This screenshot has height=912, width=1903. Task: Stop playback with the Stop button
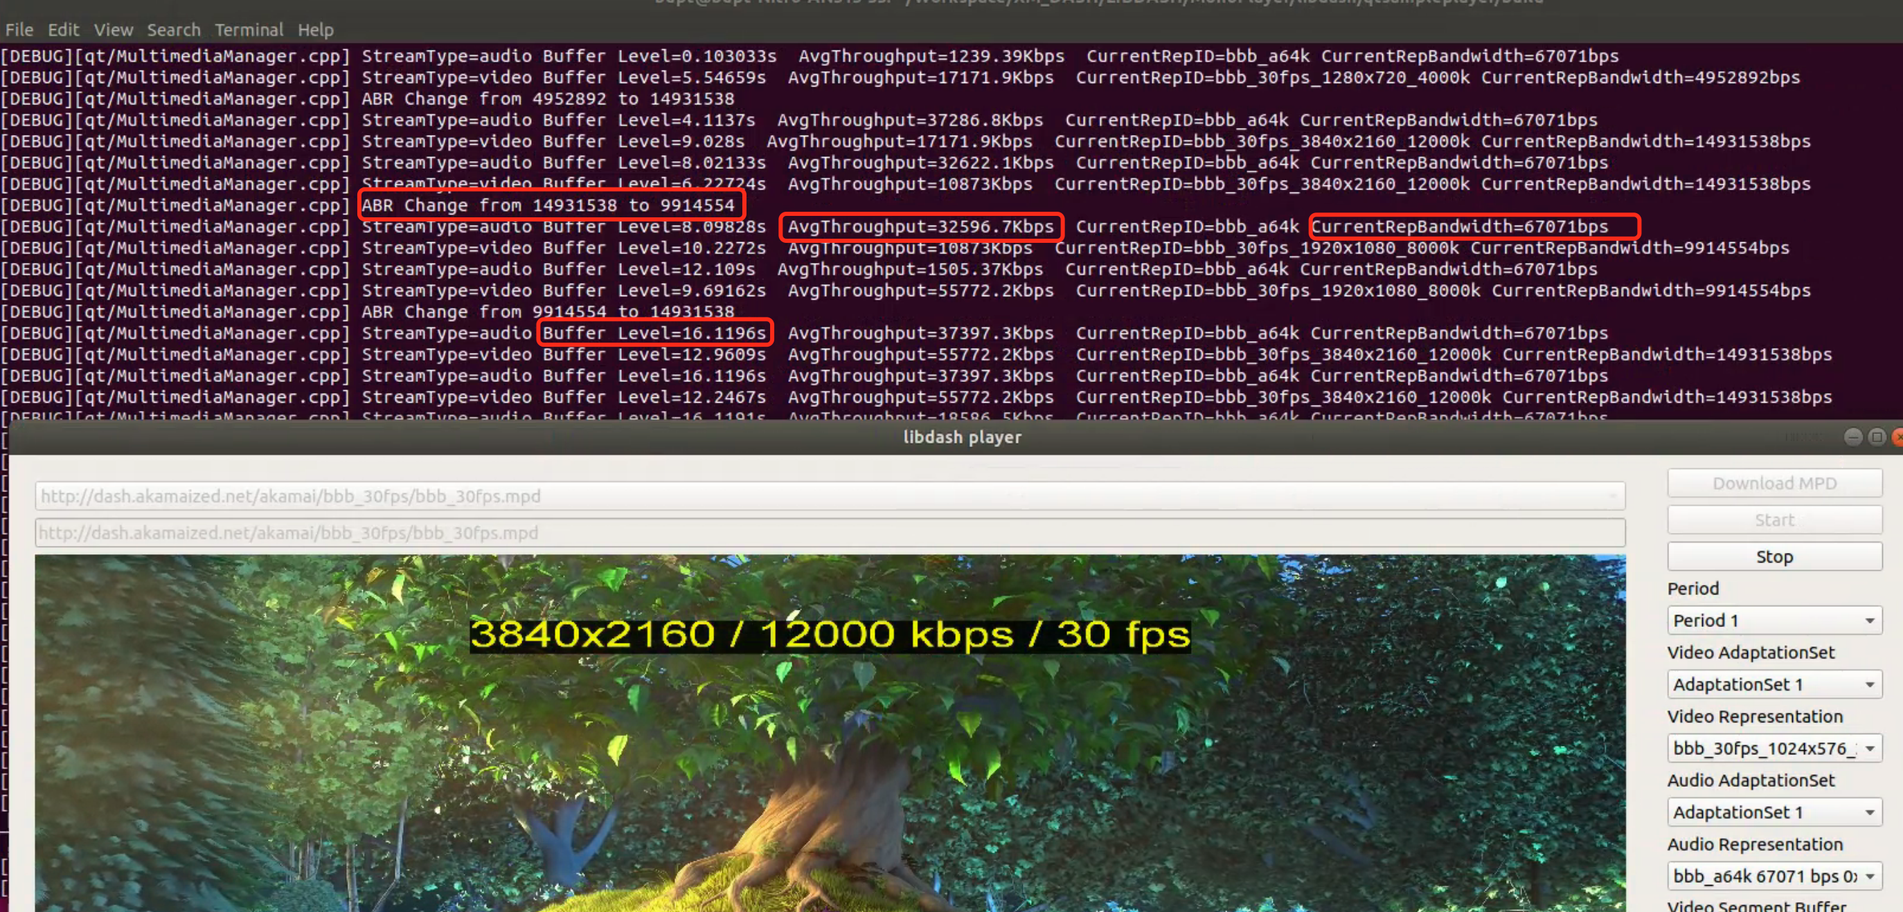[1774, 556]
